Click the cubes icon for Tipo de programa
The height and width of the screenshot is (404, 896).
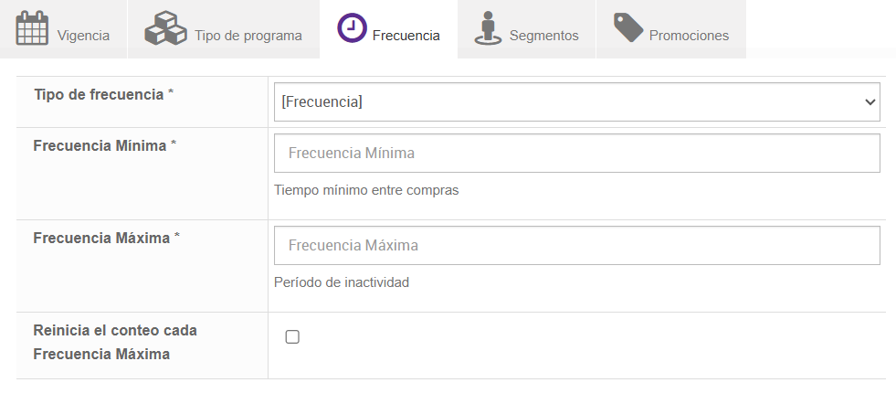click(x=165, y=28)
